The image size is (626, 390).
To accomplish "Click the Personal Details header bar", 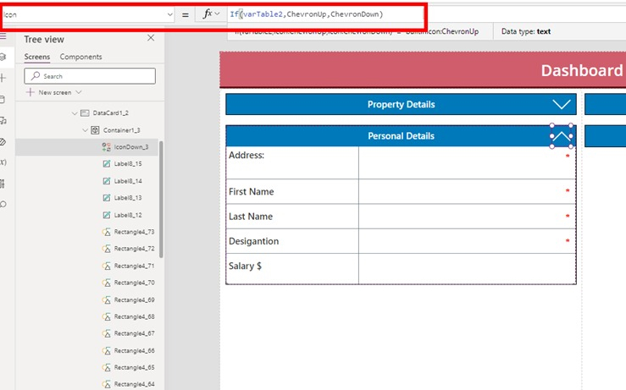I will (401, 136).
